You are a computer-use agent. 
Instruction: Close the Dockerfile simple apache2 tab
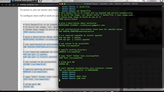point(36,1)
